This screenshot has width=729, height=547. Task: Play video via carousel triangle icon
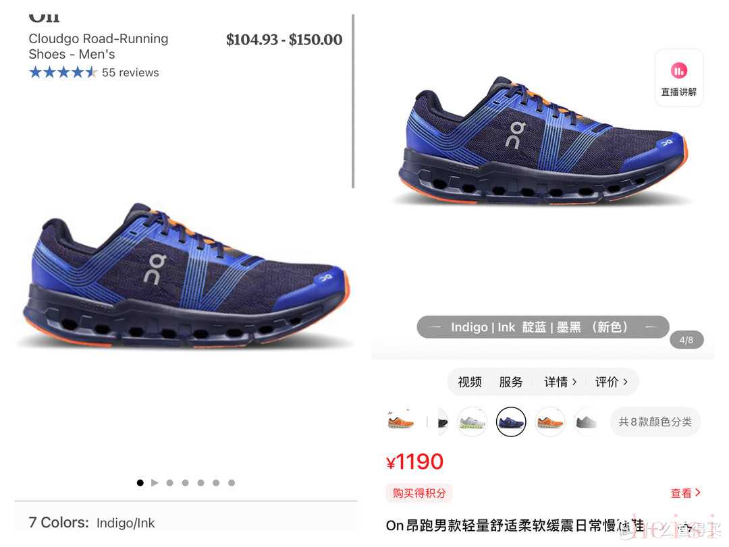[x=155, y=483]
